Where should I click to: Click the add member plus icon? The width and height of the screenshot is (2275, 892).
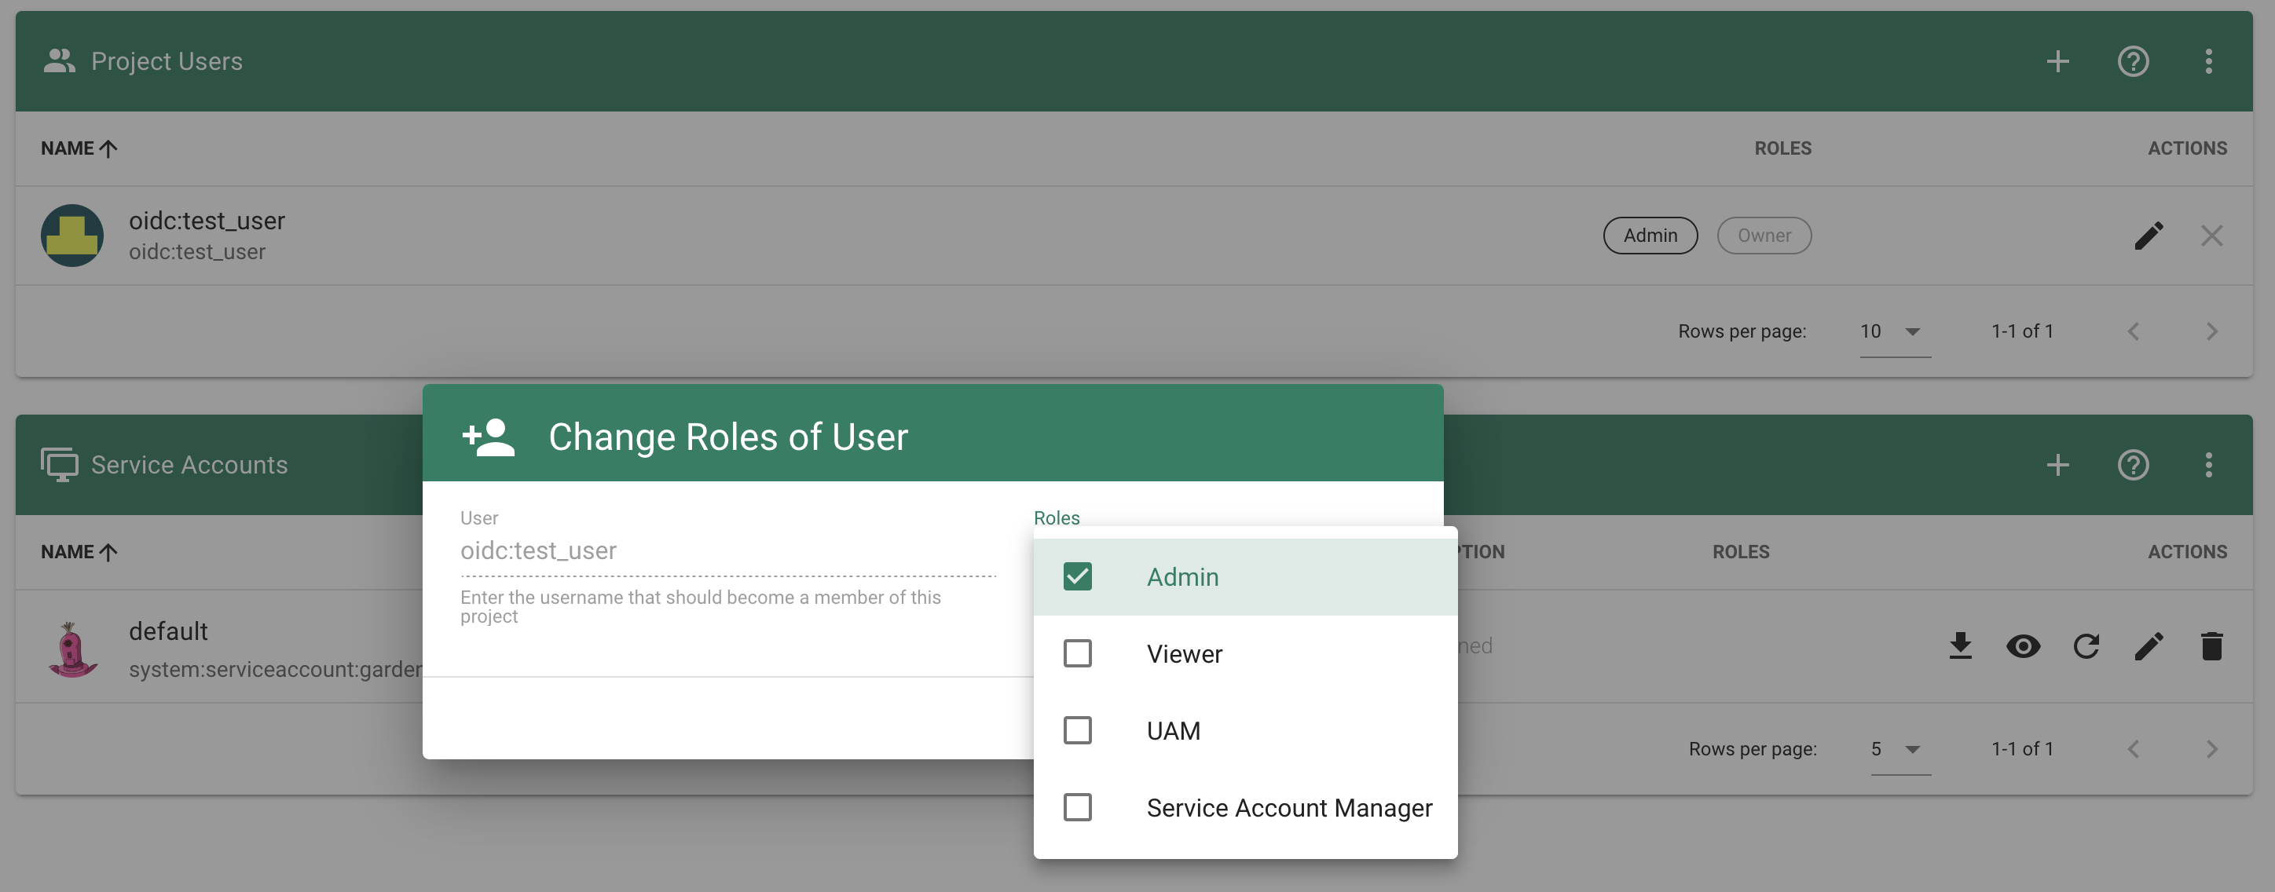pos(2057,61)
